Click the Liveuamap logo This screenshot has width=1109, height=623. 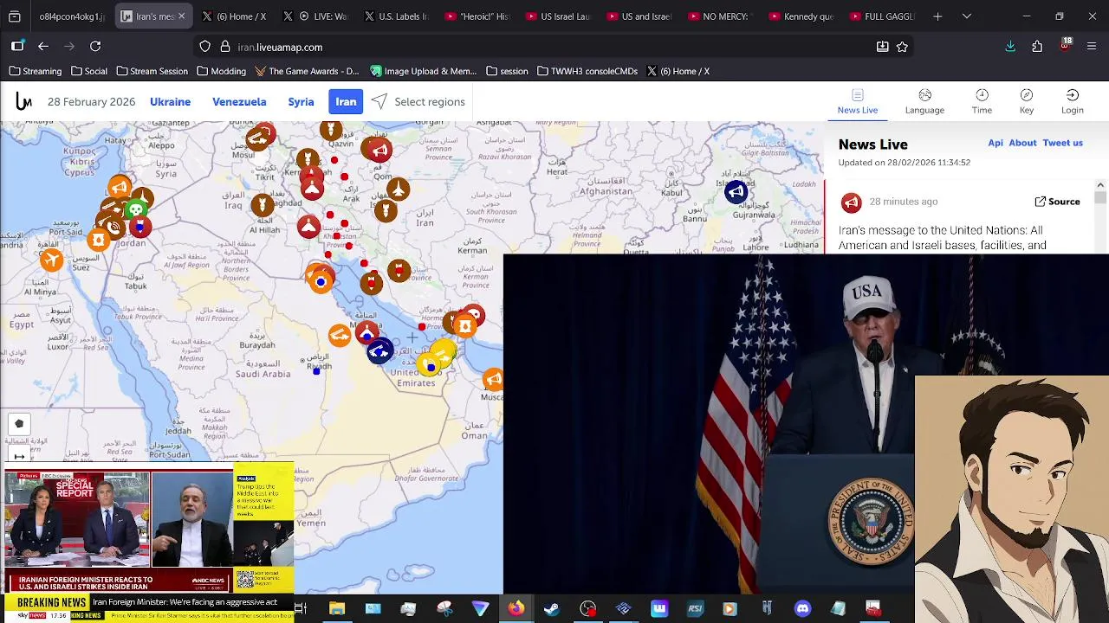(x=23, y=102)
